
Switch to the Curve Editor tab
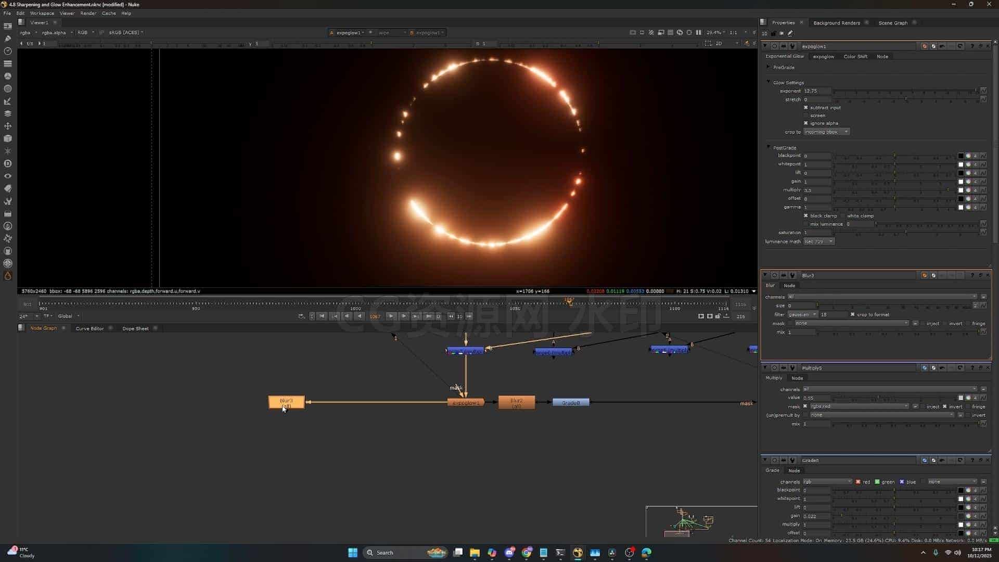click(89, 328)
